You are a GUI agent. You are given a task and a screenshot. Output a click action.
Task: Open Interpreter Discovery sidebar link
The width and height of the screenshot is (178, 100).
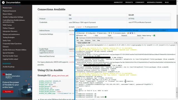[10, 31]
